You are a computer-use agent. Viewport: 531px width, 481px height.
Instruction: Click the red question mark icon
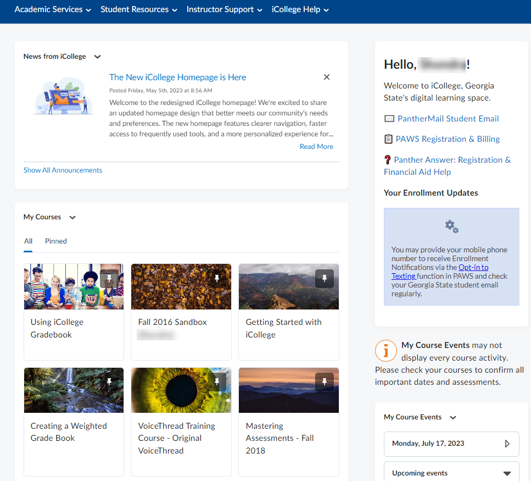[388, 159]
